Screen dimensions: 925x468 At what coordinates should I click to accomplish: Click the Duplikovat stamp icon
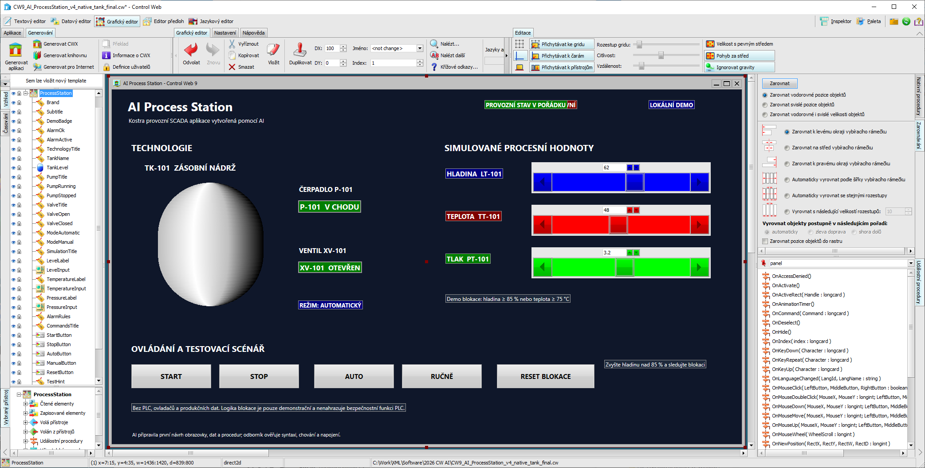tap(300, 50)
